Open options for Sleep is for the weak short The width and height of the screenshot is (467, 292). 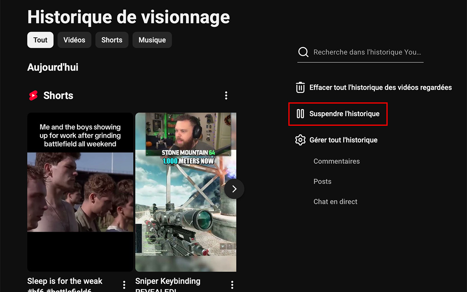click(124, 285)
